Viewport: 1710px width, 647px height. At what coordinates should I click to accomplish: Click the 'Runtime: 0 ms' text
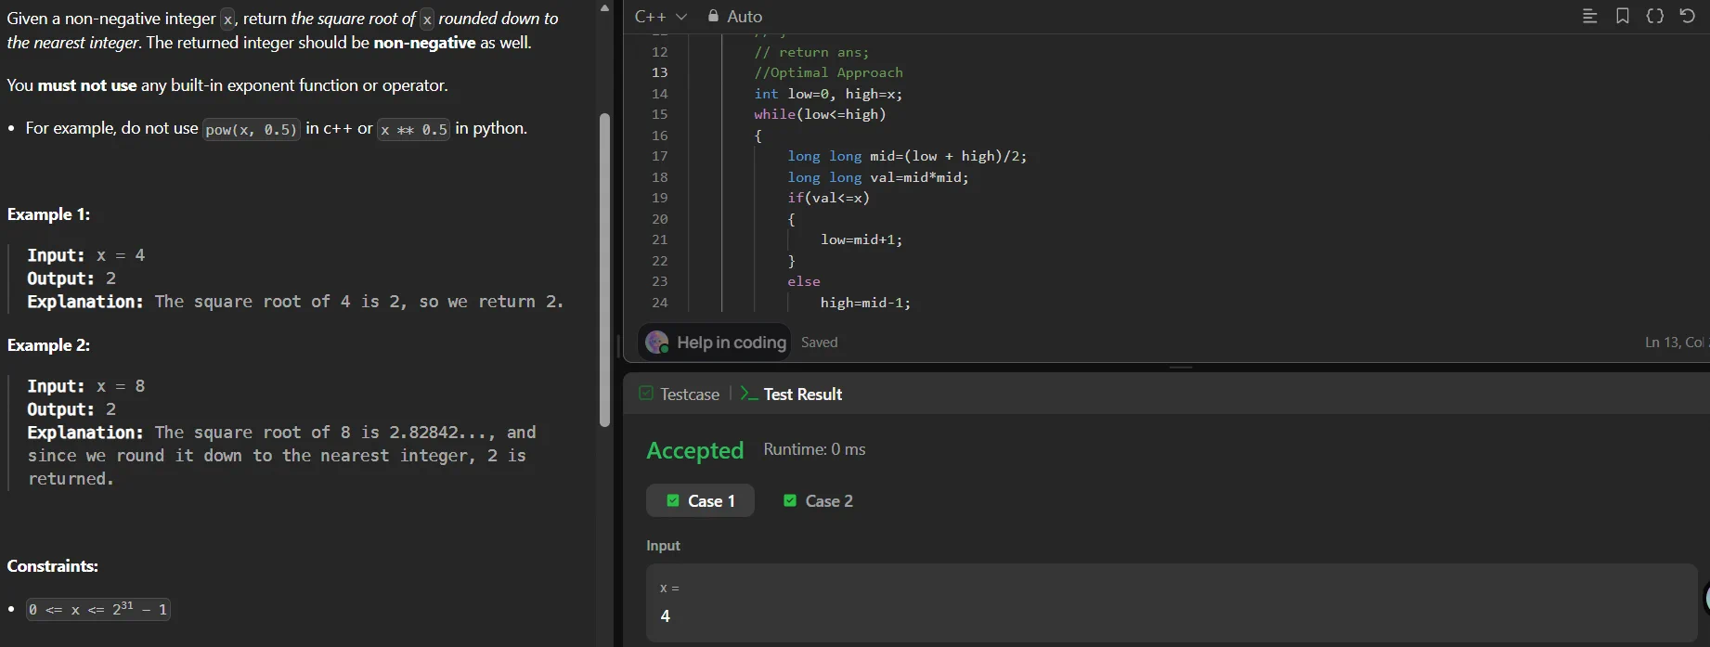click(814, 449)
